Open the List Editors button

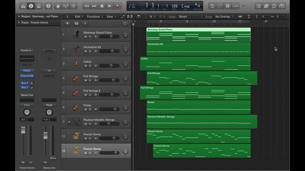tap(258, 6)
